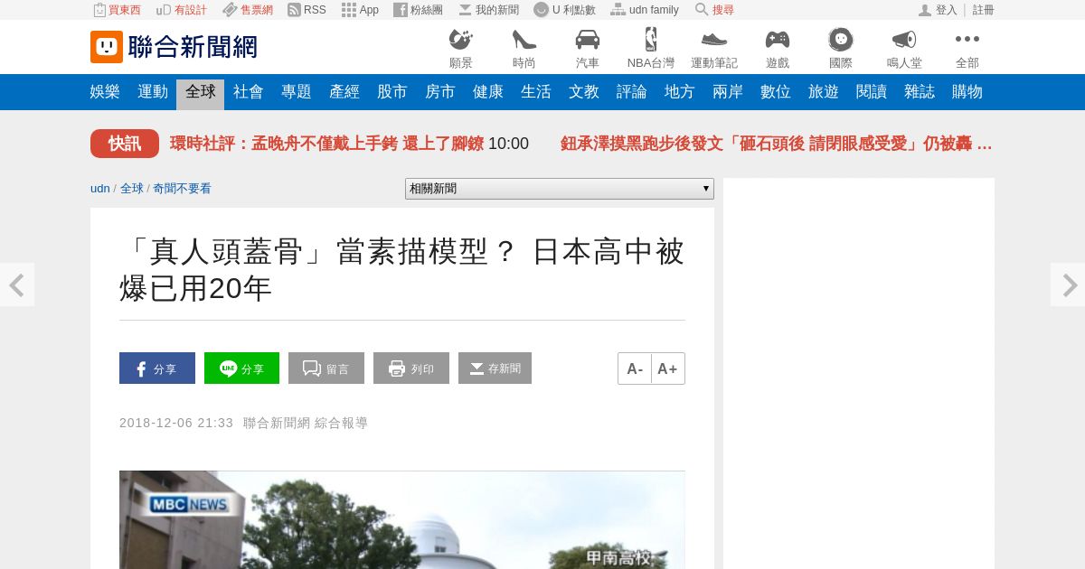Click the red 快訊 breaking news badge
The width and height of the screenshot is (1085, 569).
point(125,144)
